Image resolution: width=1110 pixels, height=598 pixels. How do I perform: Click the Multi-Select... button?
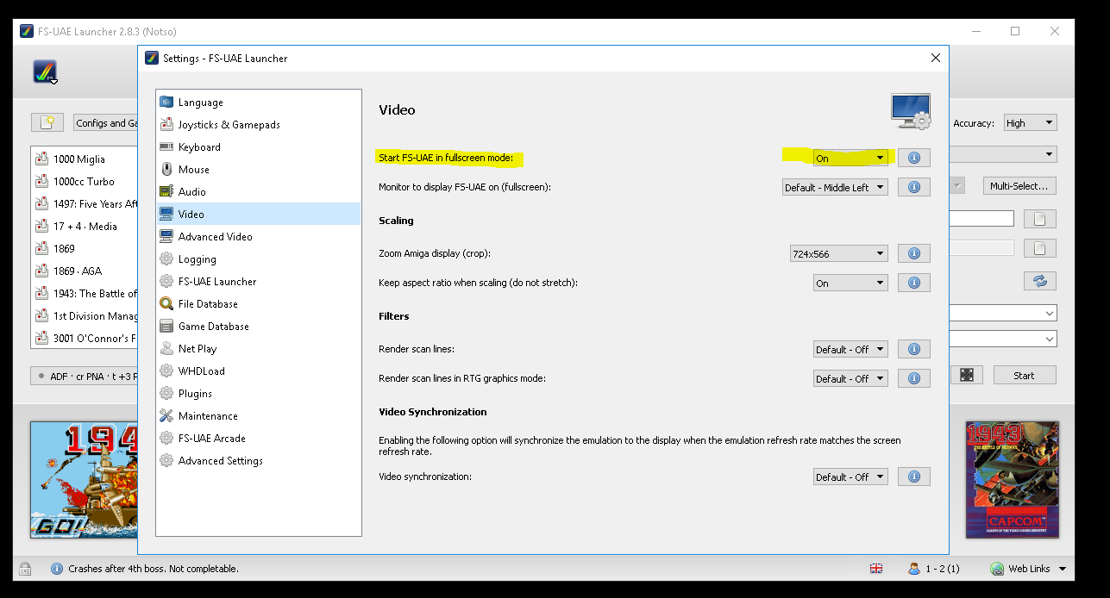[x=1019, y=185]
